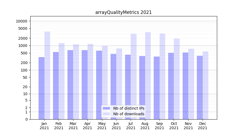Select the 0 y-axis tick label
Image resolution: width=241 pixels, height=134 pixels.
click(26, 119)
